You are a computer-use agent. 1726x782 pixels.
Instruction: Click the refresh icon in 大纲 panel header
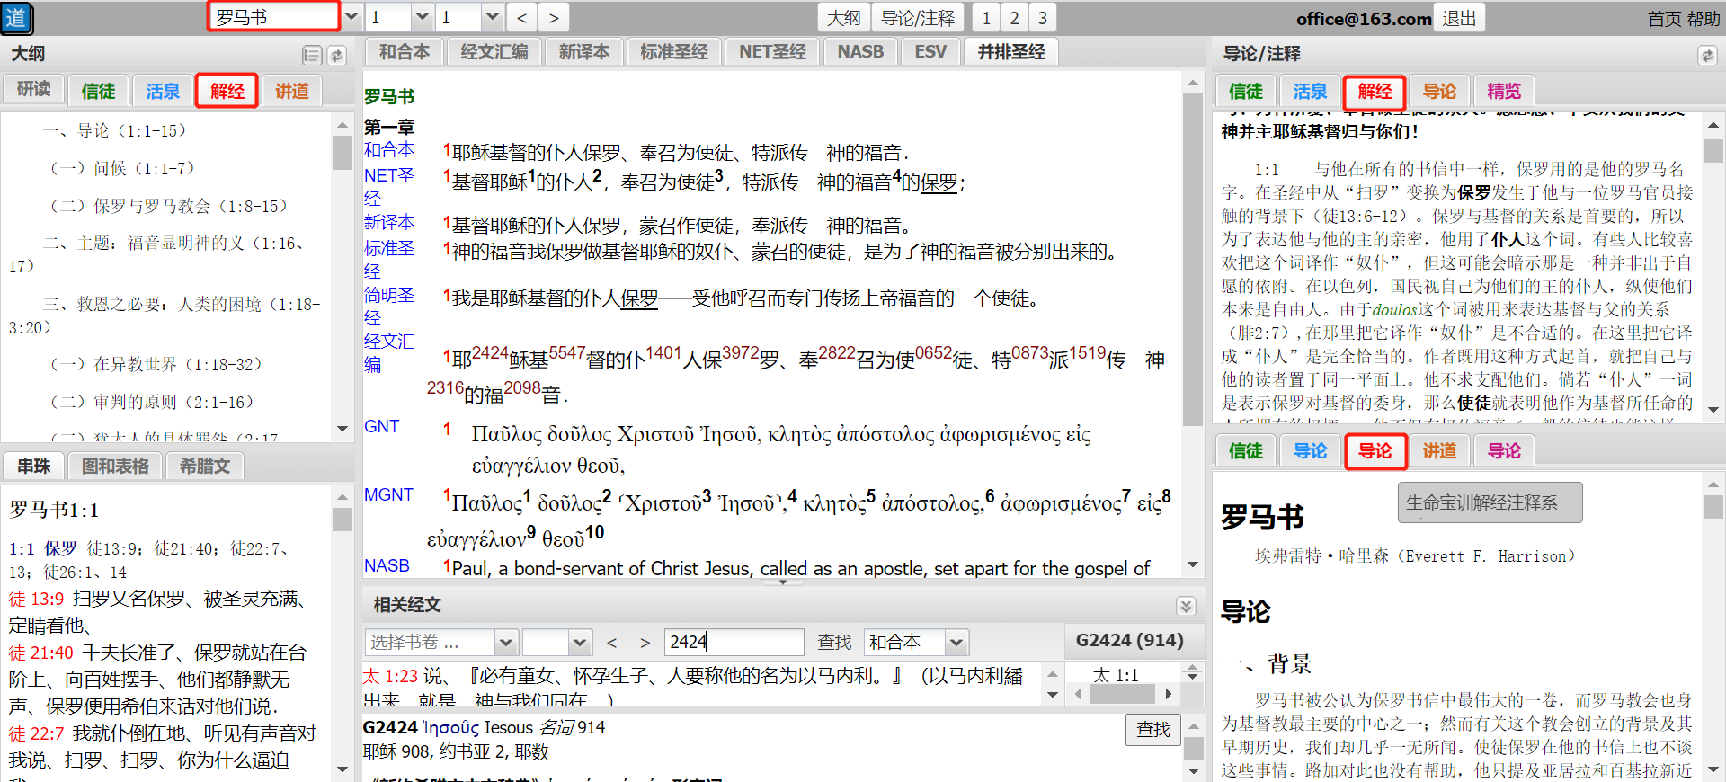coord(336,55)
